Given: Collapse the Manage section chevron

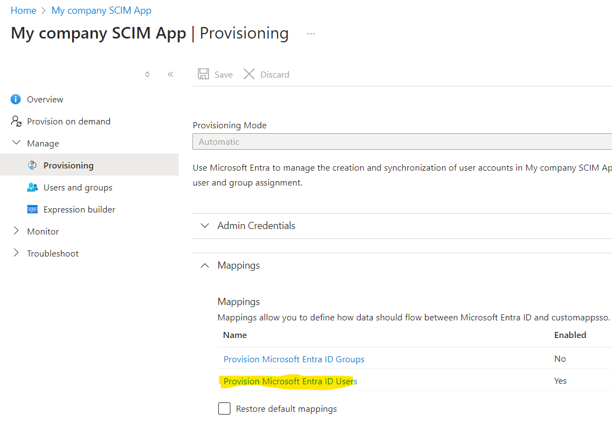Looking at the screenshot, I should (16, 143).
